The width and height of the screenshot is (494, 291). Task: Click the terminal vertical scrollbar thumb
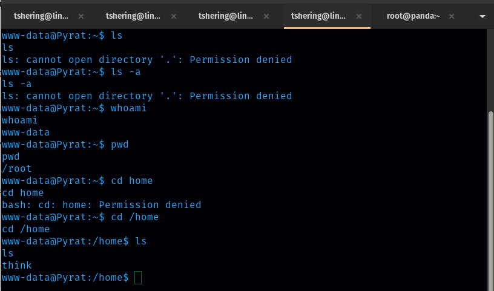click(x=490, y=200)
